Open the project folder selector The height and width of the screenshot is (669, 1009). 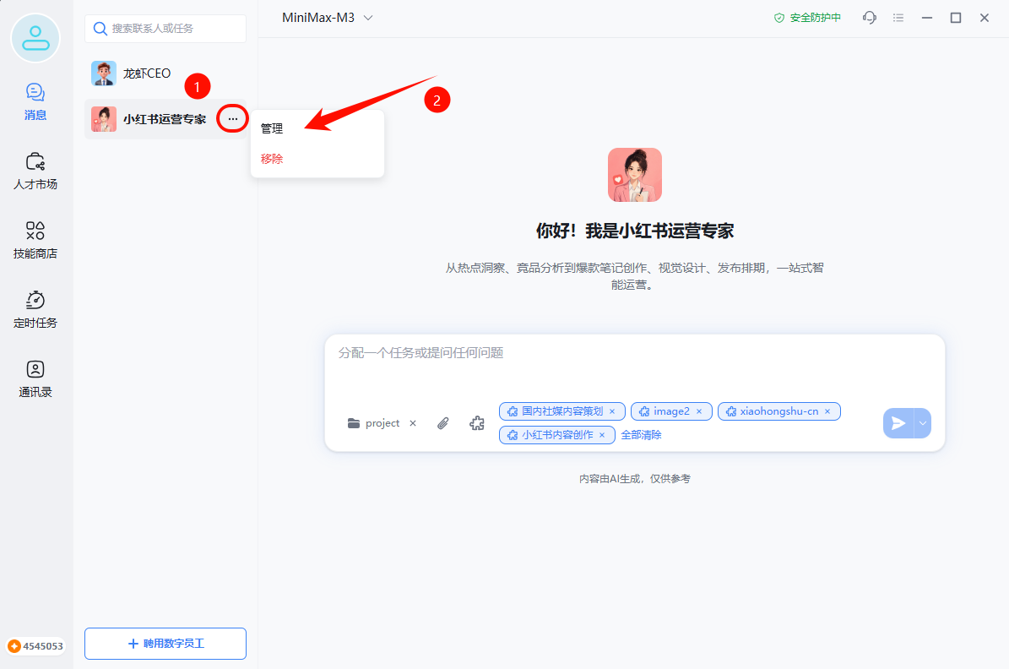pos(374,423)
